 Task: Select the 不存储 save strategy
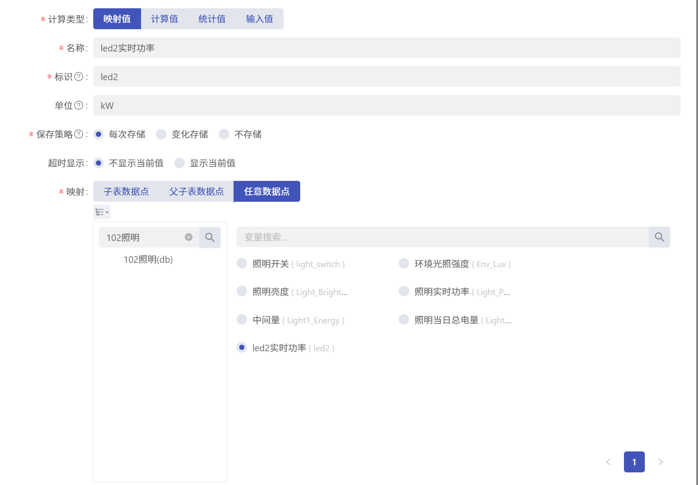224,134
